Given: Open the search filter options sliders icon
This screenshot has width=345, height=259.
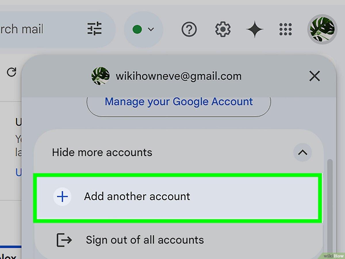Looking at the screenshot, I should pyautogui.click(x=95, y=29).
